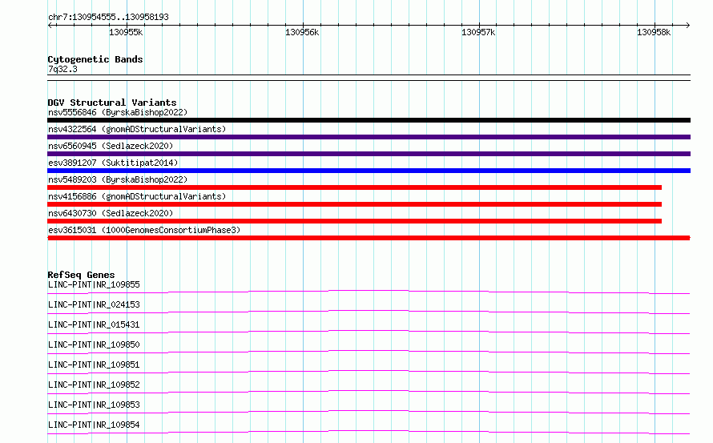The width and height of the screenshot is (713, 443).
Task: Open transcript LINC-PINT|NR_024153
Action: [x=94, y=304]
